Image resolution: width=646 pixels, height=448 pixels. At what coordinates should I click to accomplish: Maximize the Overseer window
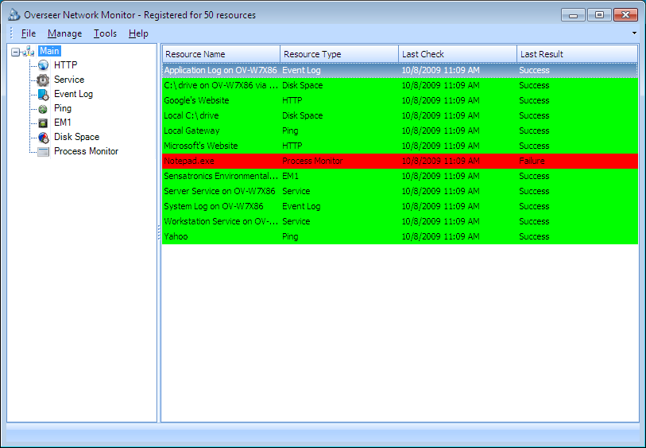click(599, 15)
